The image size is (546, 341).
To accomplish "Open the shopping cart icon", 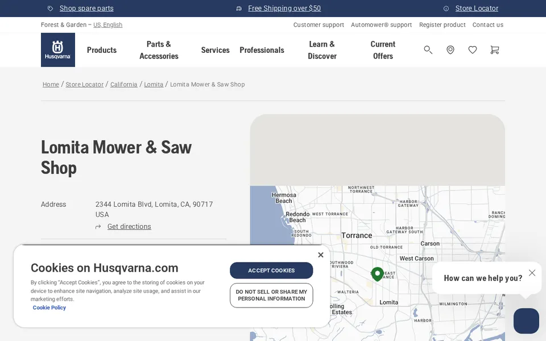I will pyautogui.click(x=494, y=50).
